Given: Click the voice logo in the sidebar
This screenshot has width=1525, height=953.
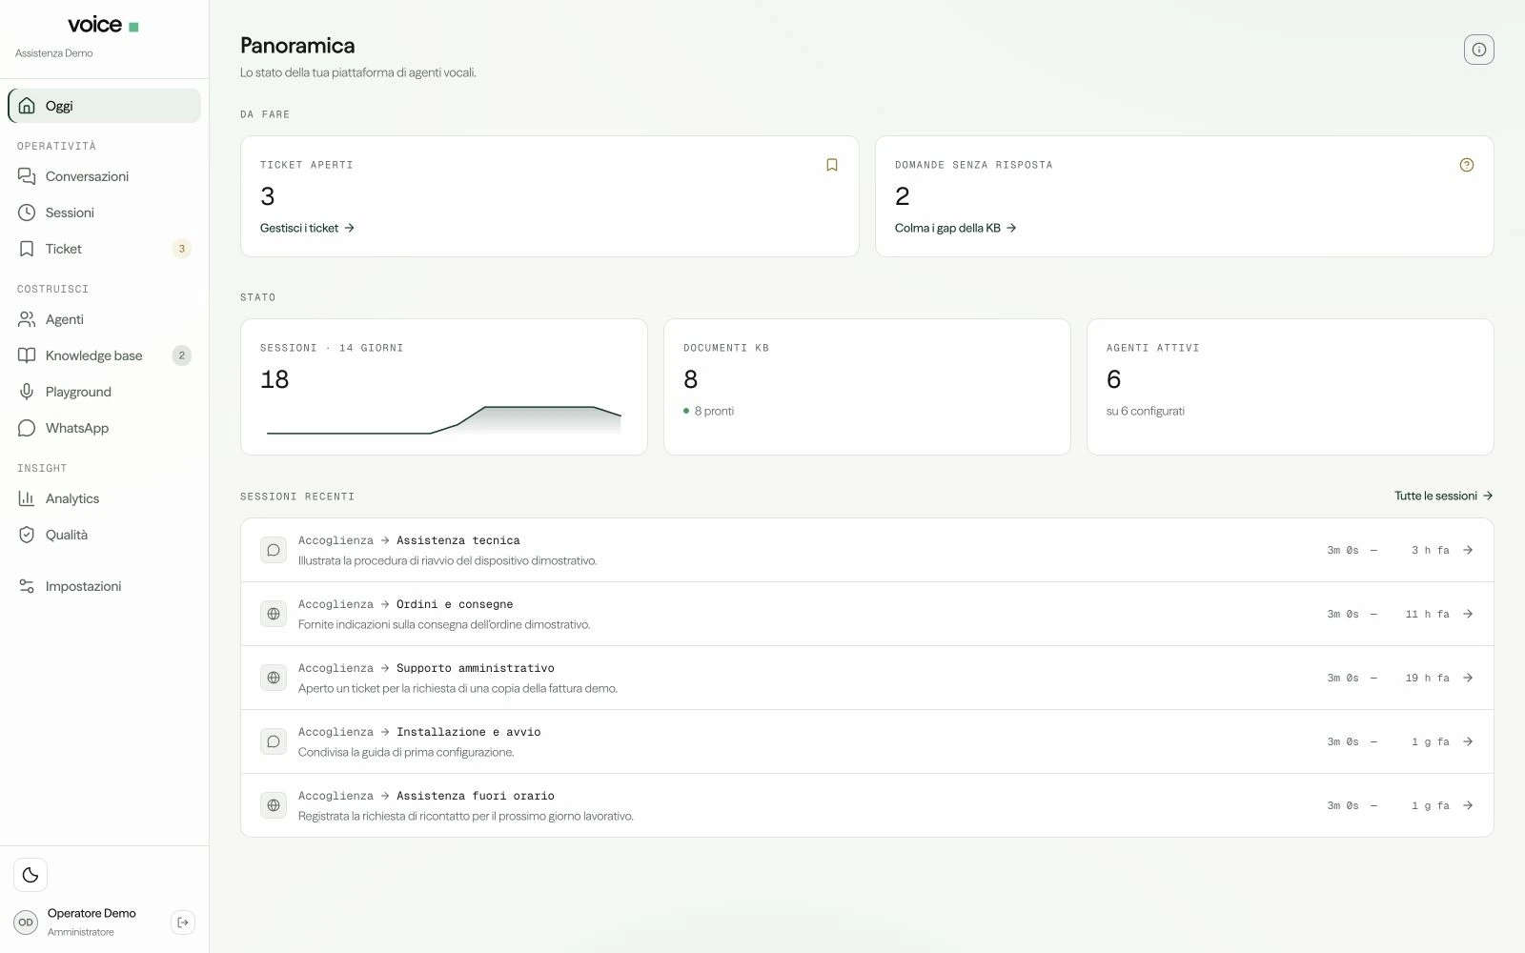Looking at the screenshot, I should coord(103,26).
